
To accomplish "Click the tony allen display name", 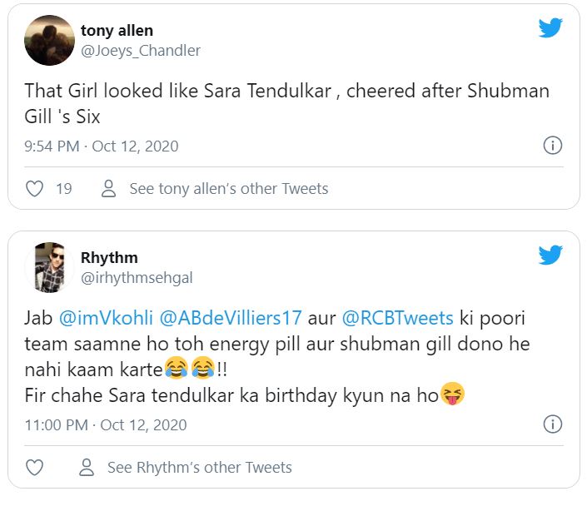I will (117, 31).
